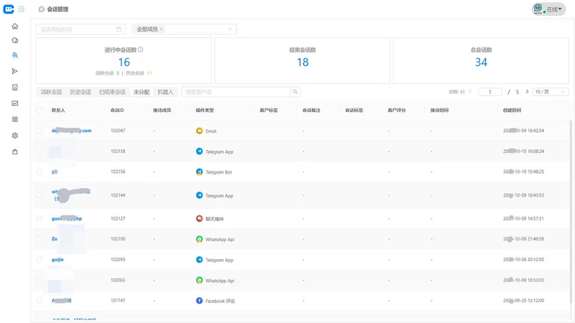Go to next page arrow
The height and width of the screenshot is (323, 575).
coord(527,92)
